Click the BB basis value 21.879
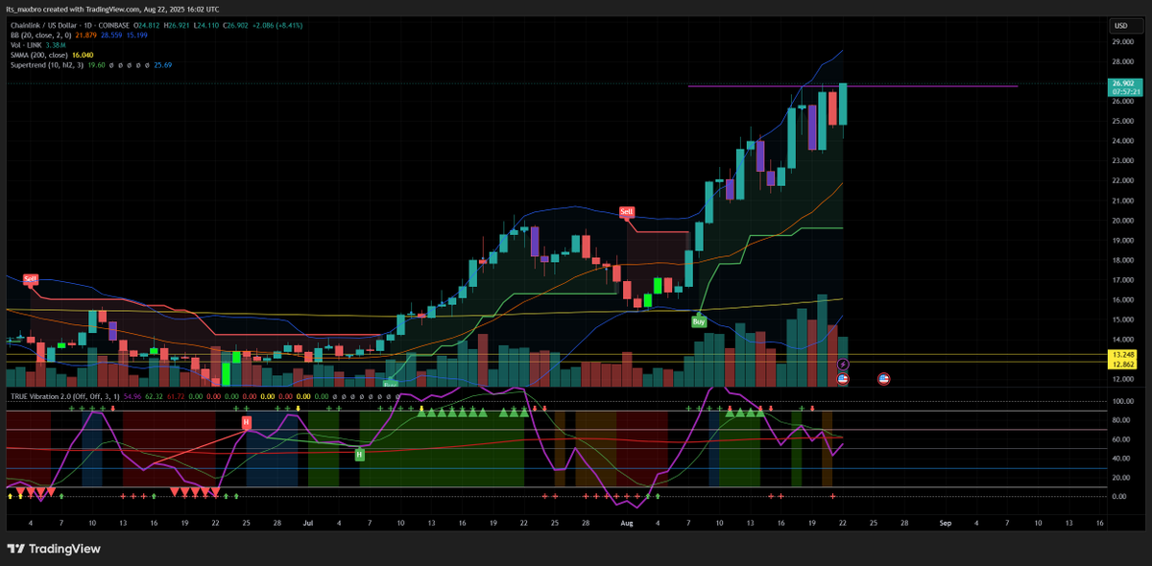This screenshot has height=566, width=1152. coord(86,35)
